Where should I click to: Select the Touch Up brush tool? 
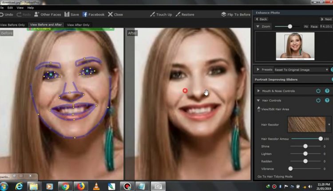coord(161,15)
